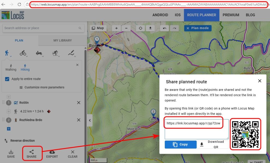
Task: Choose the cross-country skiing activity icon
Action: 55,53
